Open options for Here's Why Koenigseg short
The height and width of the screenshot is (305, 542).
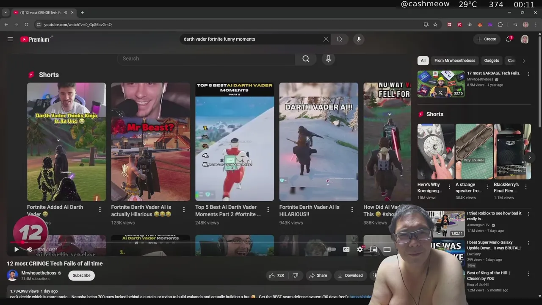coord(449,186)
